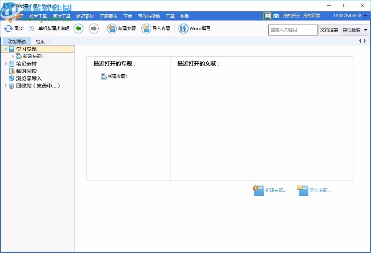Click the 同步 sync icon
The width and height of the screenshot is (371, 253).
(8, 28)
